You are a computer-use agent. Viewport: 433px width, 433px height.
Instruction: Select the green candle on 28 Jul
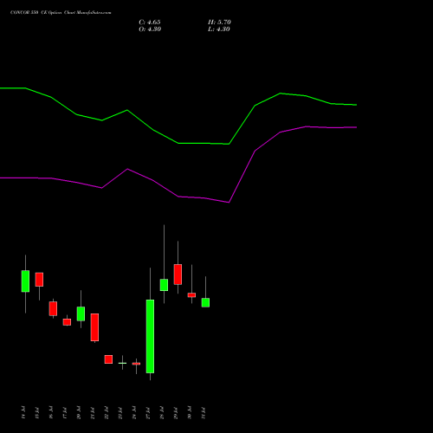(x=164, y=285)
